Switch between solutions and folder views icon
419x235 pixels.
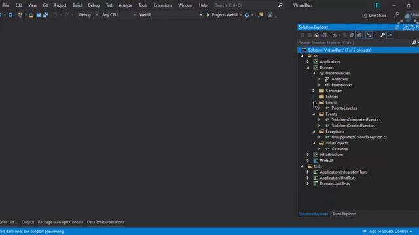coord(324,35)
